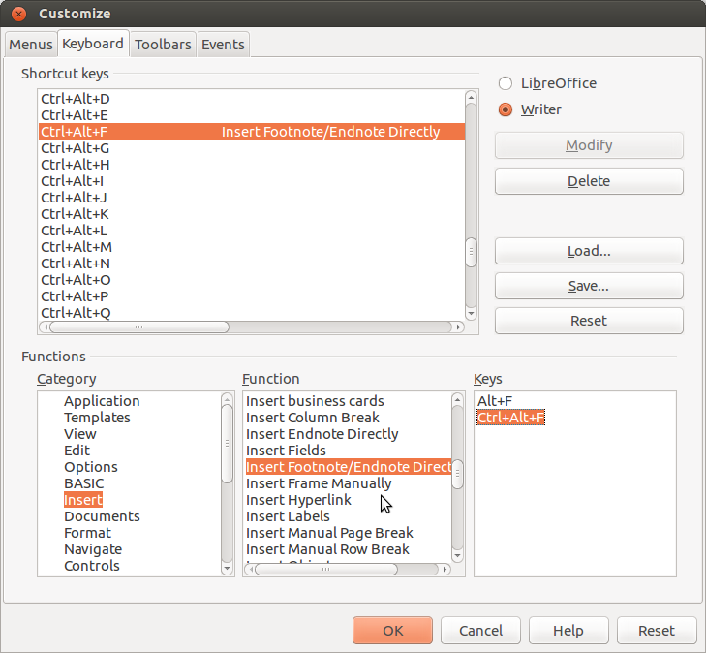Select Ctrl+Alt+Q in shortcut keys list
This screenshot has width=706, height=653.
252,313
